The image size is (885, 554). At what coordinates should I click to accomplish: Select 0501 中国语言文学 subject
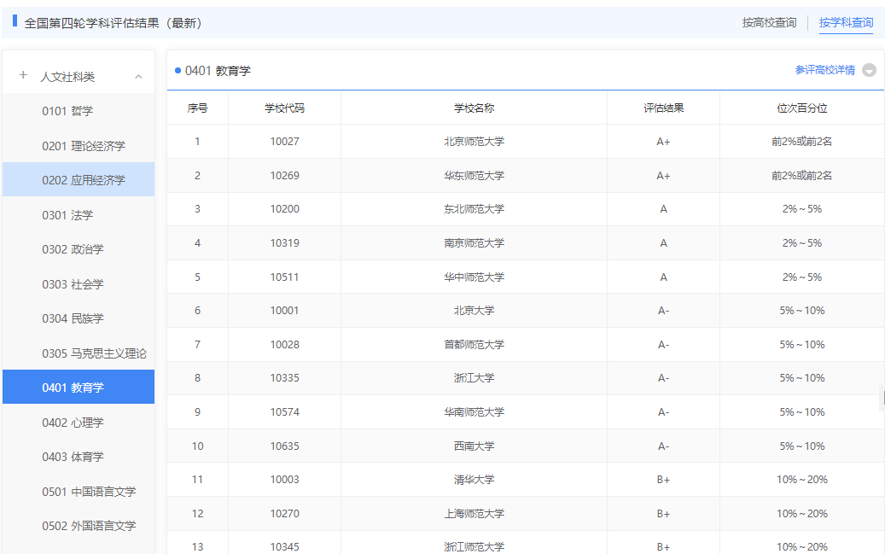pos(79,492)
